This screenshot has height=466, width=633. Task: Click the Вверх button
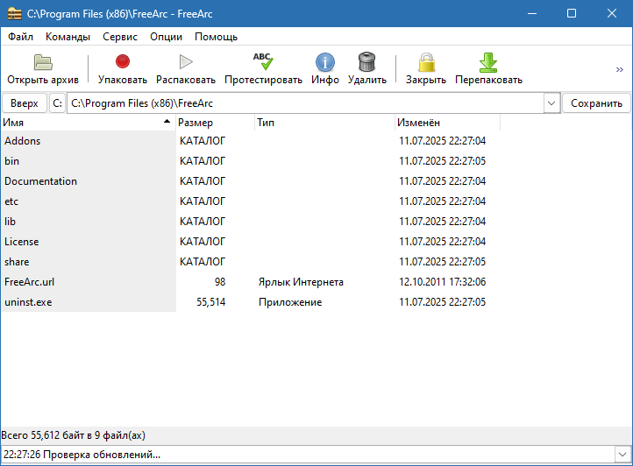pyautogui.click(x=25, y=103)
